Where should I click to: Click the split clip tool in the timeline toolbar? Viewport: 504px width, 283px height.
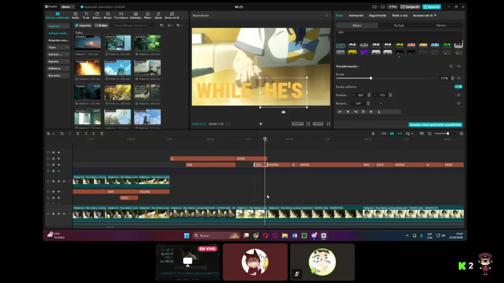pos(78,134)
